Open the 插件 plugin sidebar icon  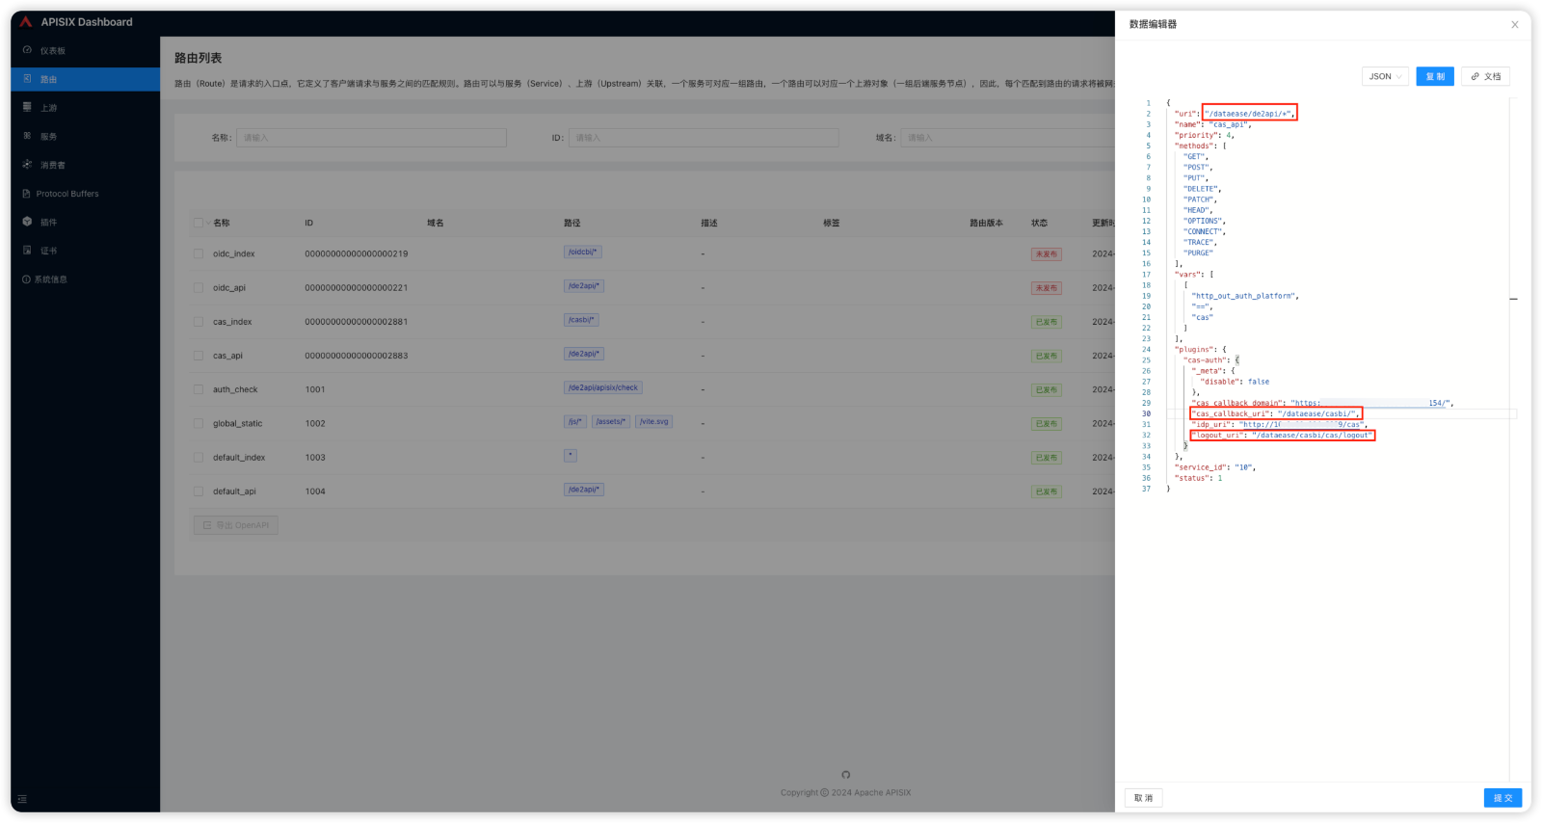[27, 222]
